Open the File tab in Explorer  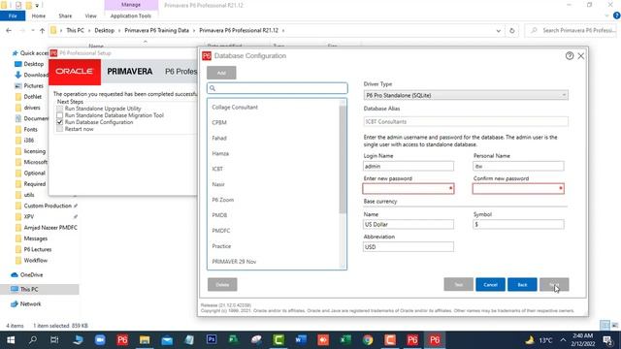(13, 16)
